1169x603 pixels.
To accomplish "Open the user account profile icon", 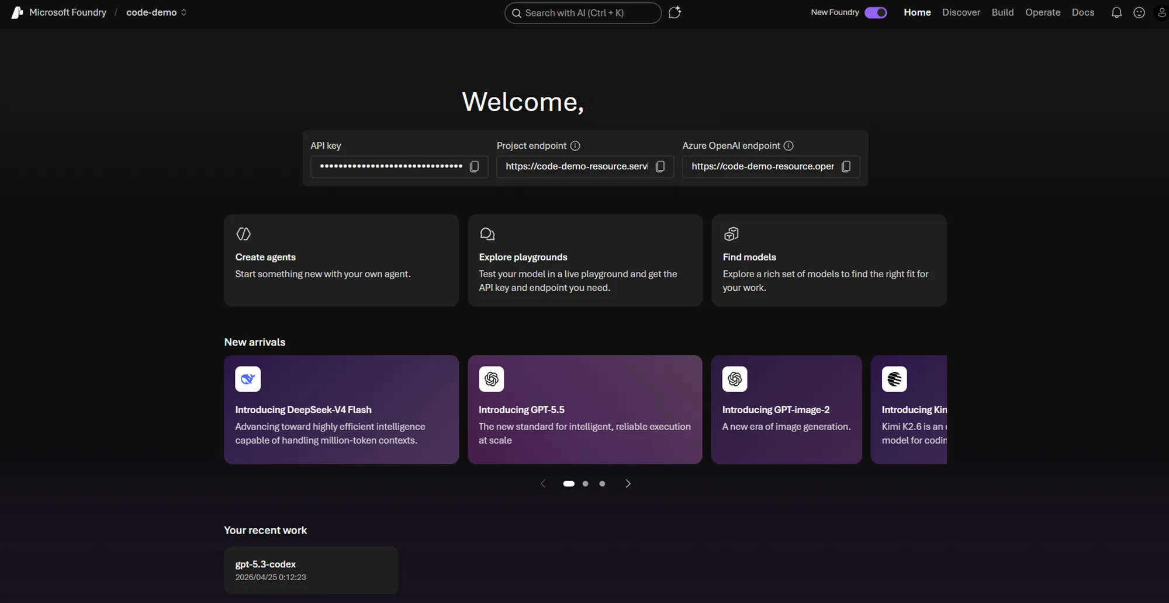I will click(1162, 12).
